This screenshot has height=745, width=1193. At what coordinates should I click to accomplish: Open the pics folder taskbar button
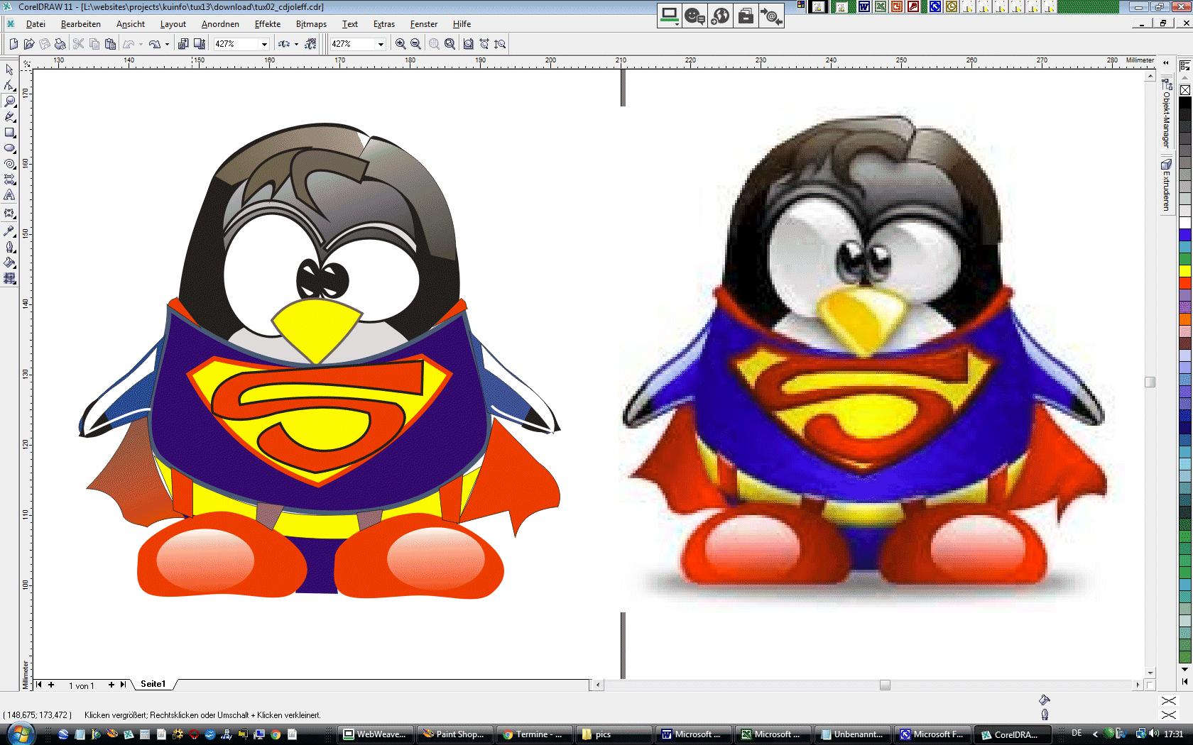614,734
